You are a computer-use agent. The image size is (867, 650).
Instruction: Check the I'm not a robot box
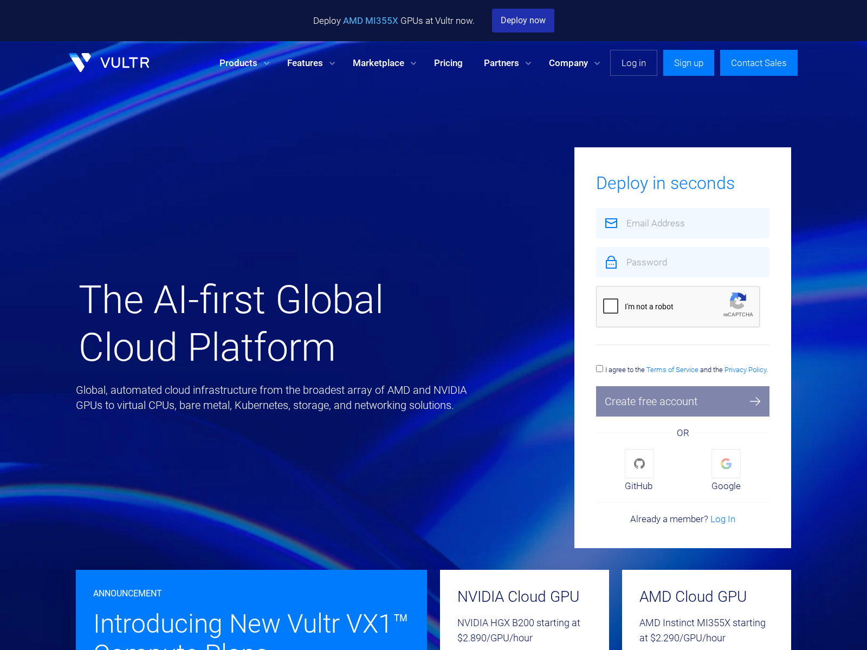(x=611, y=306)
